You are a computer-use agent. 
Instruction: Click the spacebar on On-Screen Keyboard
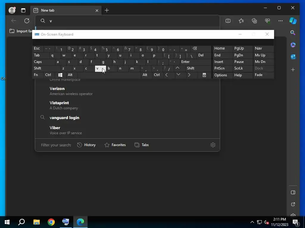109,75
